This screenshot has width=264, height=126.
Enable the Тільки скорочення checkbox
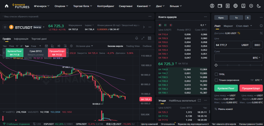(216, 80)
